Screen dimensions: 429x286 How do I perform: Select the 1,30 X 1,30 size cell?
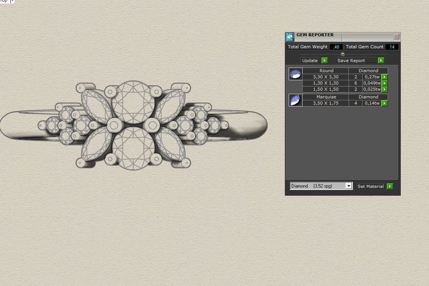pyautogui.click(x=325, y=83)
